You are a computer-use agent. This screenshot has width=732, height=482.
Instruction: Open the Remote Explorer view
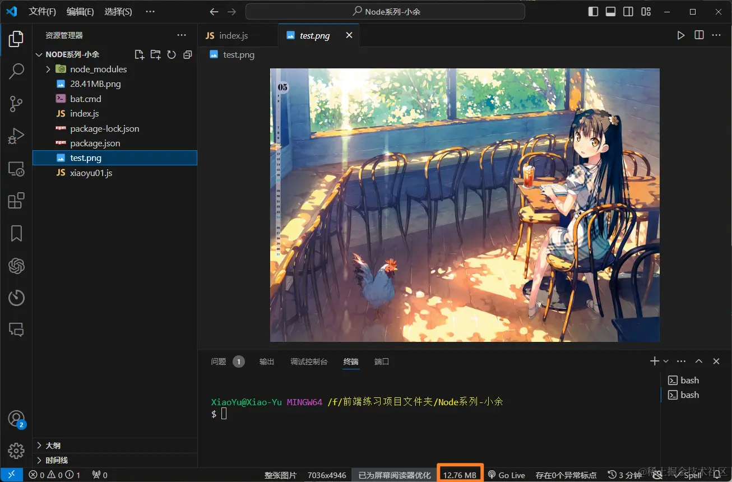(16, 169)
